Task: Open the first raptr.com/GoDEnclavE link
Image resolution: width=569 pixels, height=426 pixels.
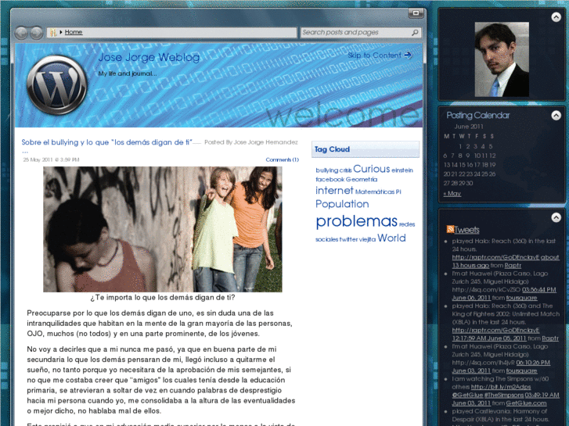Action: (495, 257)
